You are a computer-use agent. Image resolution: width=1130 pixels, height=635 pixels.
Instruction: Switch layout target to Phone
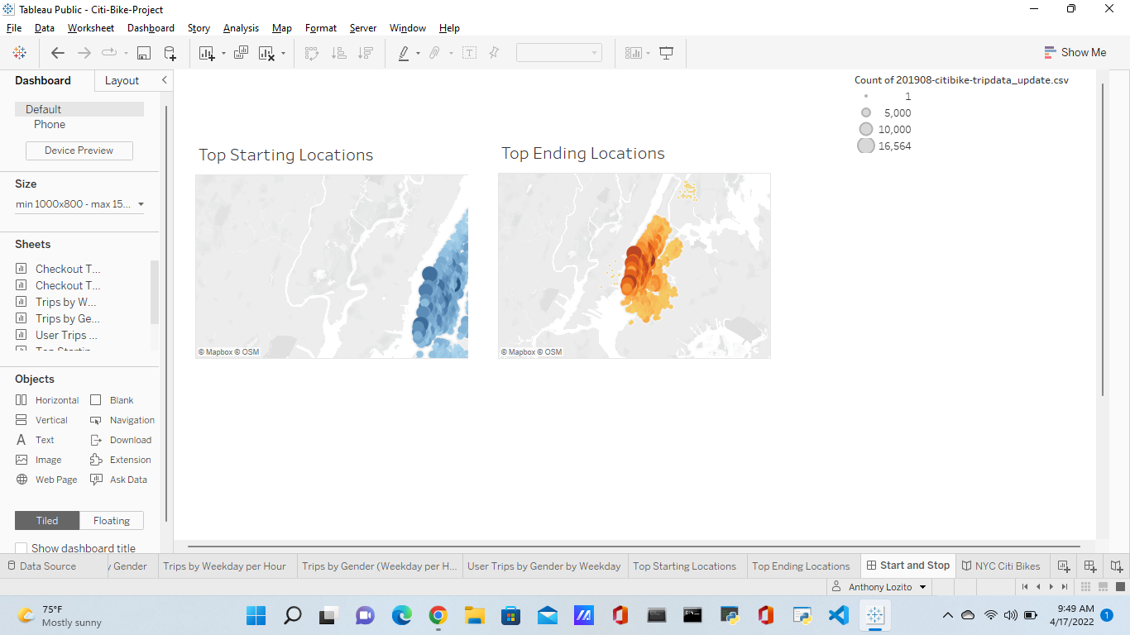49,124
